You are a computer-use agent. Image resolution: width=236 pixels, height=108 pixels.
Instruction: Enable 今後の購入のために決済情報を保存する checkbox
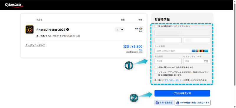[x=156, y=67]
